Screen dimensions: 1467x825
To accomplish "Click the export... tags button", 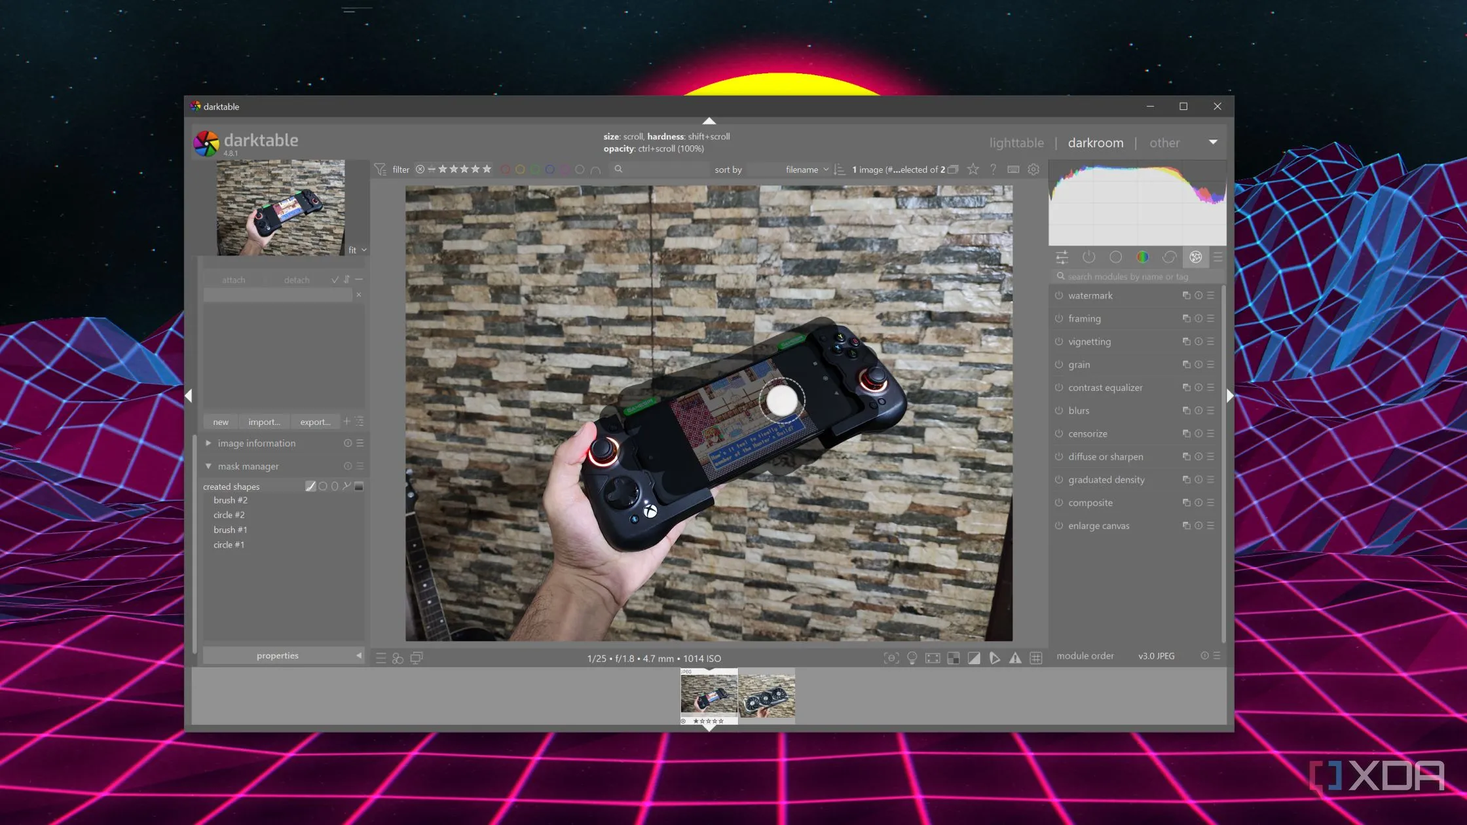I will (x=315, y=422).
